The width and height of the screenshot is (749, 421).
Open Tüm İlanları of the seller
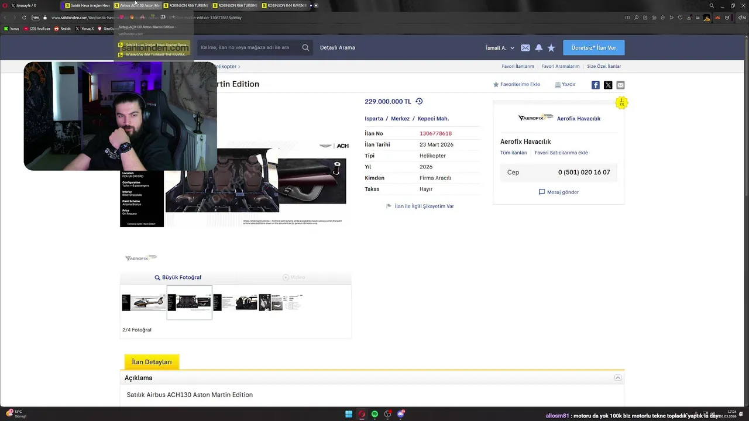(514, 153)
